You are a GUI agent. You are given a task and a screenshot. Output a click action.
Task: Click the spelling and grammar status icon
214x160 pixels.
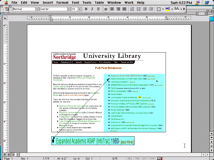pyautogui.click(x=160, y=158)
